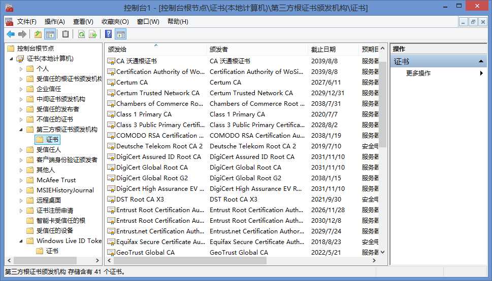
Task: Select the 受信任人 tree node
Action: pyautogui.click(x=49, y=149)
